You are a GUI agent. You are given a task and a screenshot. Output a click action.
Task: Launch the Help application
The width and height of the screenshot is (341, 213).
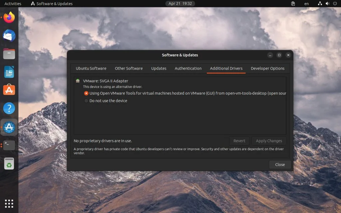(9, 108)
